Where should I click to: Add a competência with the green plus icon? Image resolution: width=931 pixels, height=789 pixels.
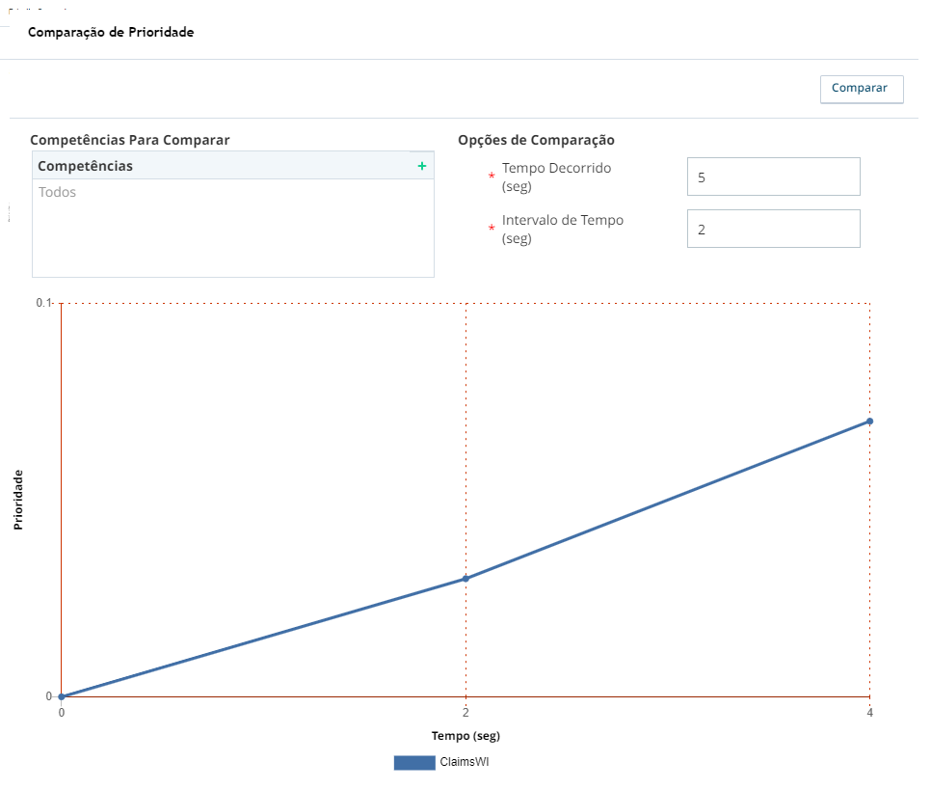[421, 166]
